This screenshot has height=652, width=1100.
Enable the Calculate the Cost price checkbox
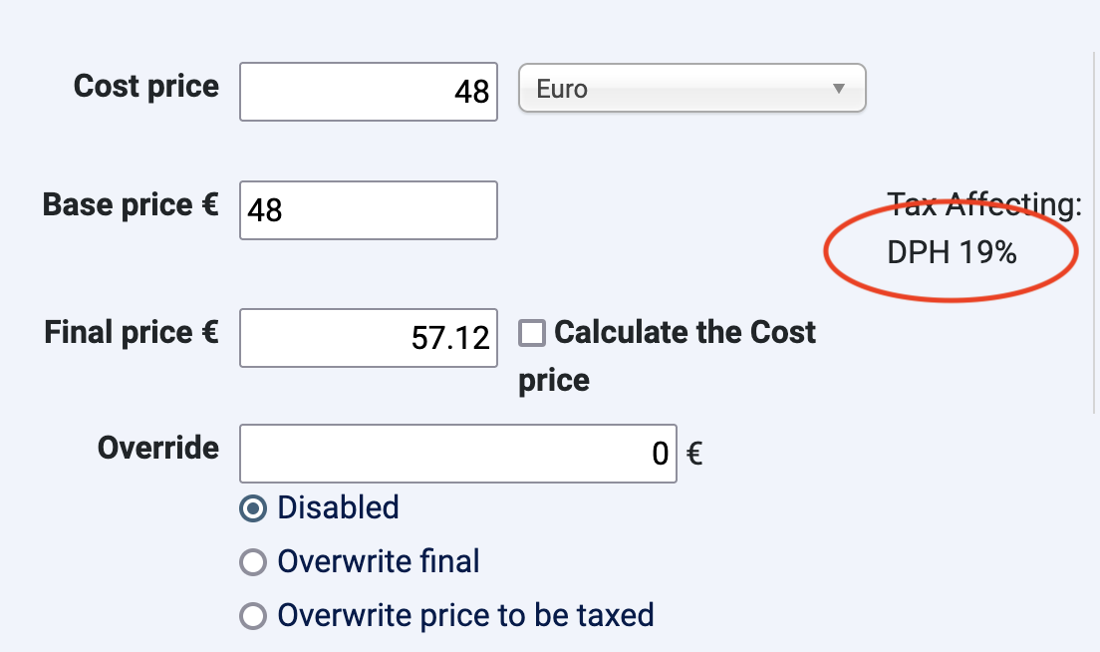pos(533,333)
